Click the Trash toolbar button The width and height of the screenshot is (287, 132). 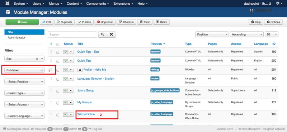[x=145, y=22]
